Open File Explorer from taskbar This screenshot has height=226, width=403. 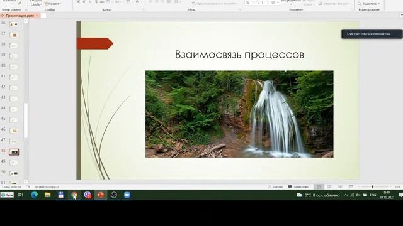[x=48, y=195]
